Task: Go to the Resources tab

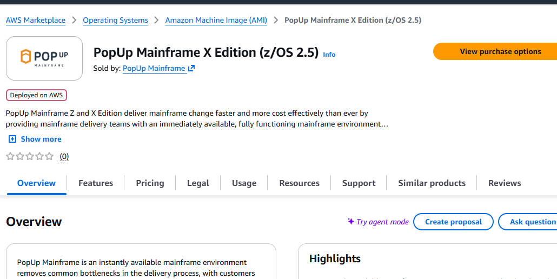Action: point(299,183)
